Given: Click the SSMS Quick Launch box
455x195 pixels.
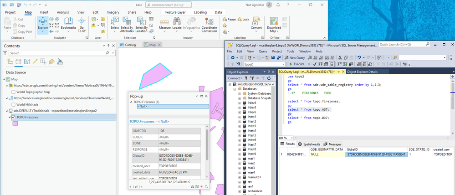Looking at the screenshot, I should coord(404,44).
